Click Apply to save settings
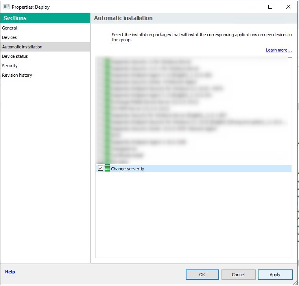The image size is (299, 286). 275,275
